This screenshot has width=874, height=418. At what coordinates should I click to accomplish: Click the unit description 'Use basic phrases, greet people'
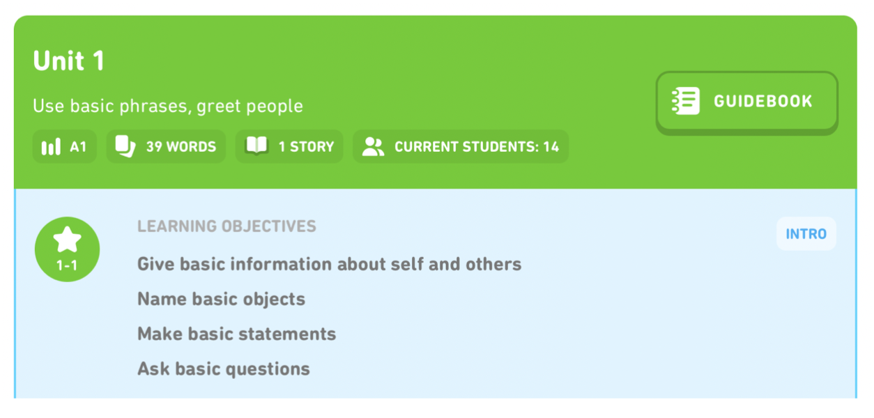click(x=168, y=107)
